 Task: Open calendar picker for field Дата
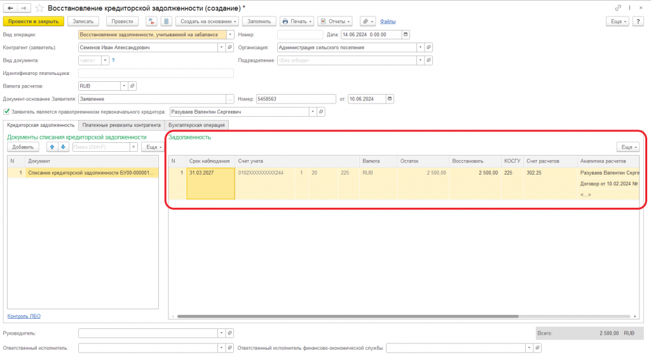406,34
